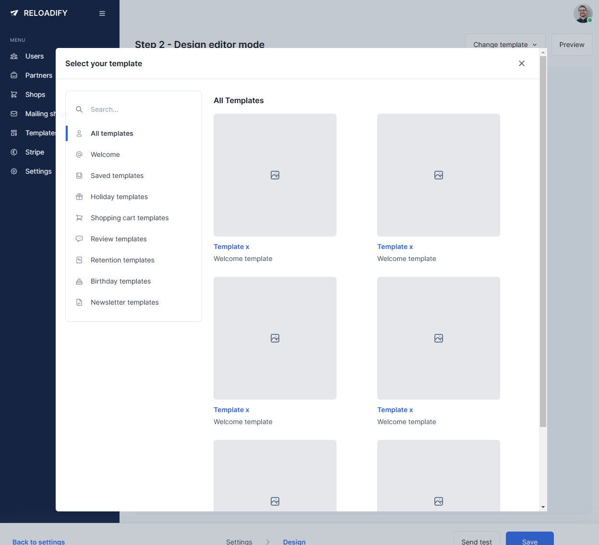599x545 pixels.
Task: Open the Stripe section in the sidebar
Action: point(34,152)
